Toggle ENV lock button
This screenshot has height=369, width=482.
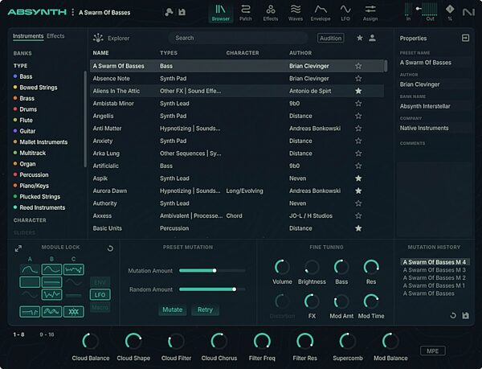[100, 282]
